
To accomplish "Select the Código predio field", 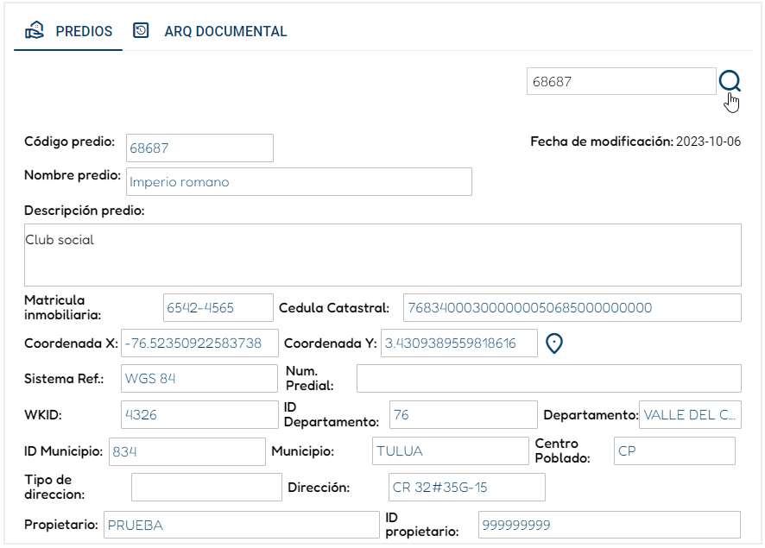I will tap(199, 148).
